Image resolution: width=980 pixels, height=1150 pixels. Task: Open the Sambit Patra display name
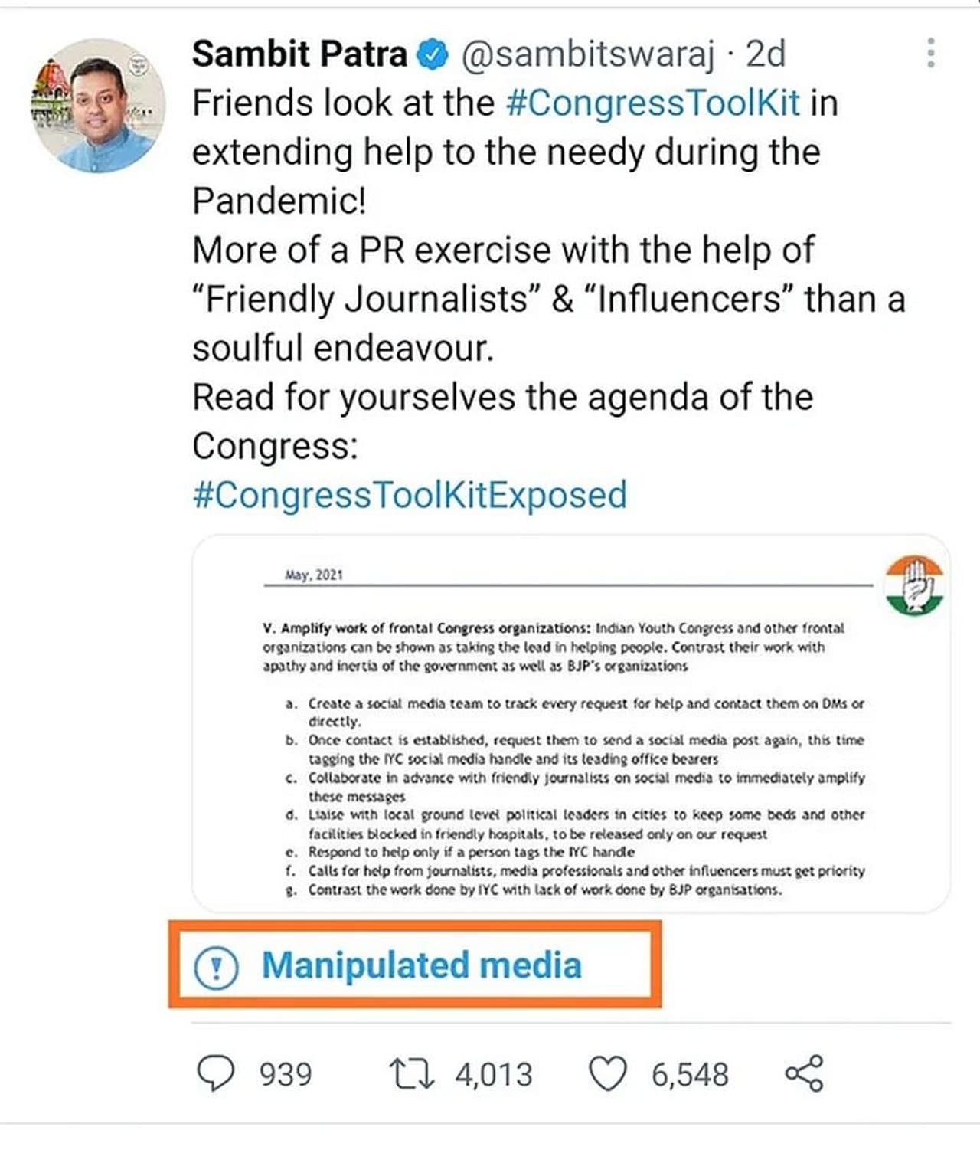299,54
